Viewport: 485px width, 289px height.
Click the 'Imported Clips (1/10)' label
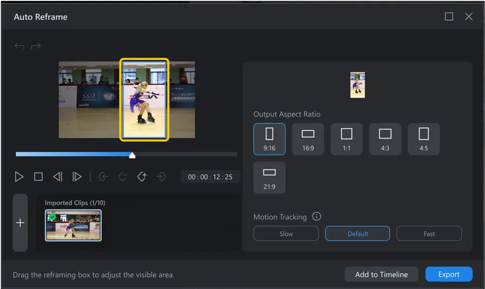pos(75,203)
